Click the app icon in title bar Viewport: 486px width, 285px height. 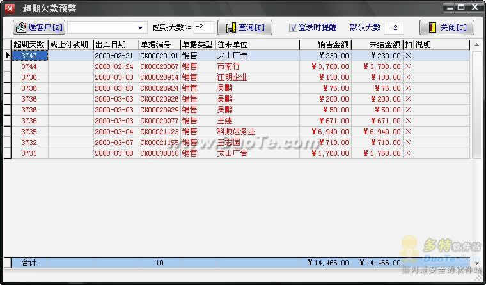10,8
